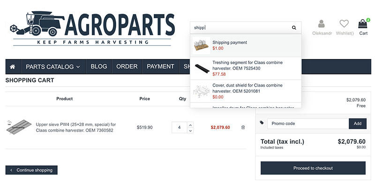This screenshot has height=184, width=375.
Task: Click the AGROPARTS harvester logo
Action: [x=92, y=28]
